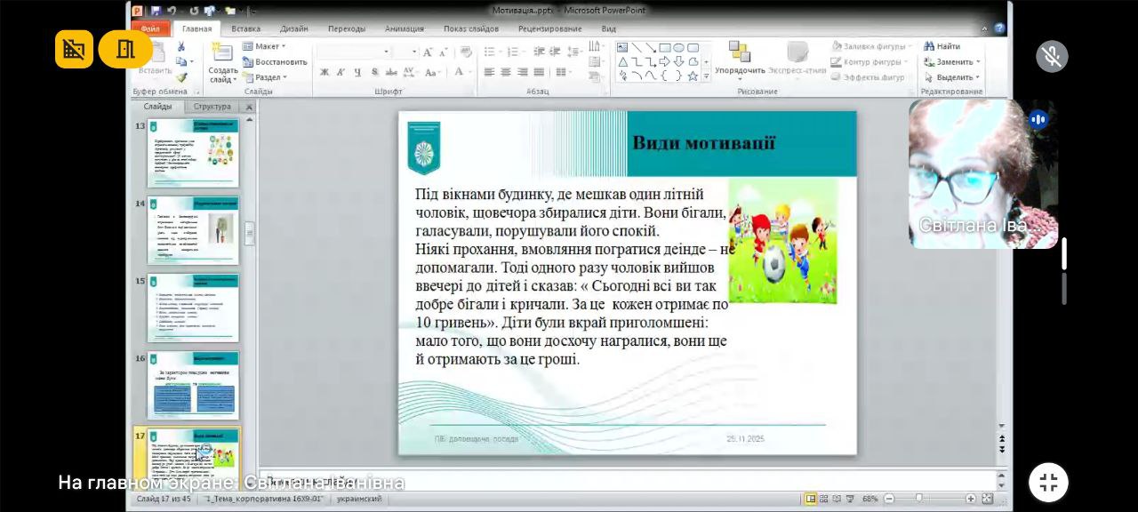The height and width of the screenshot is (512, 1138).
Task: Click the exit fullscreen button
Action: pos(1048,482)
